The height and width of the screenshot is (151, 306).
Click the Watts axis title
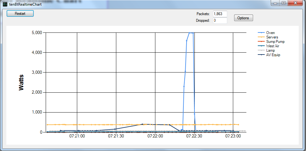[21, 82]
